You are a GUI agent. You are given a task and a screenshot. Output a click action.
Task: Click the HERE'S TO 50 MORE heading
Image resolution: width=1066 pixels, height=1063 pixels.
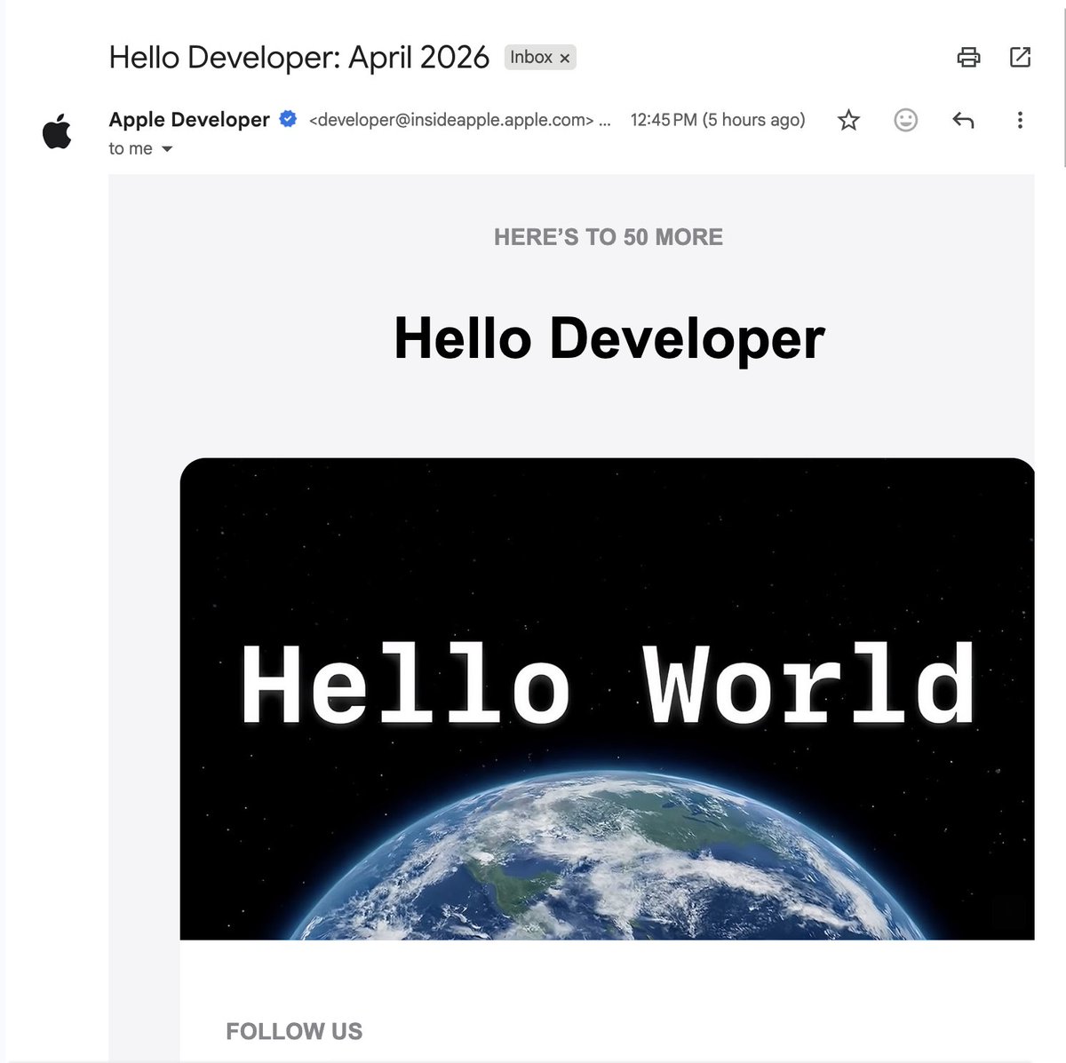(x=608, y=236)
